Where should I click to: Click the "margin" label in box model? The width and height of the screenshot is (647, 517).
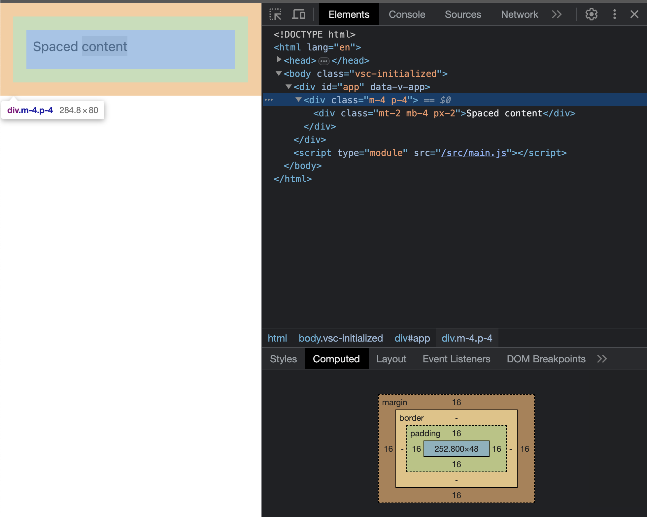pos(394,402)
